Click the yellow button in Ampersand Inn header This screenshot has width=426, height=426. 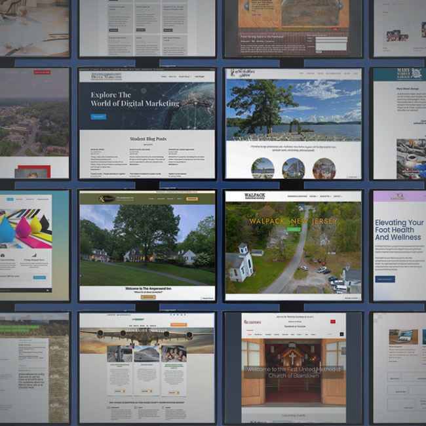[x=192, y=199]
